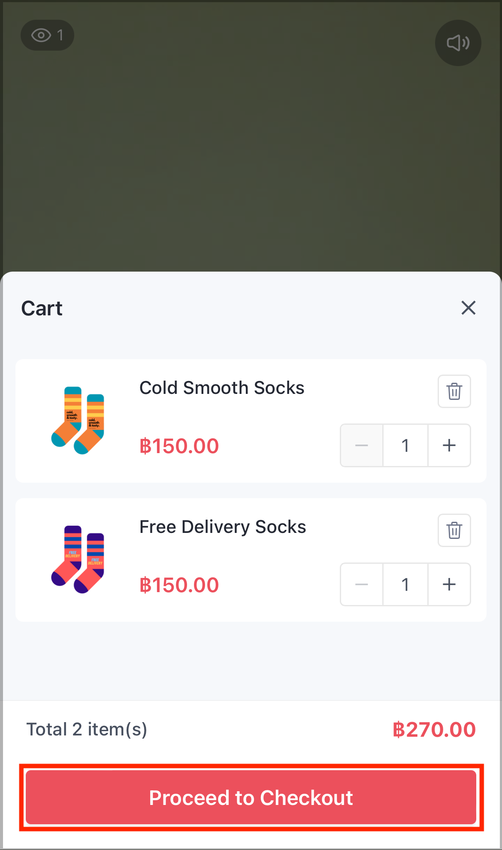Screen dimensions: 502x850
Task: Open the Cold Smooth Socks product title
Action: [222, 388]
